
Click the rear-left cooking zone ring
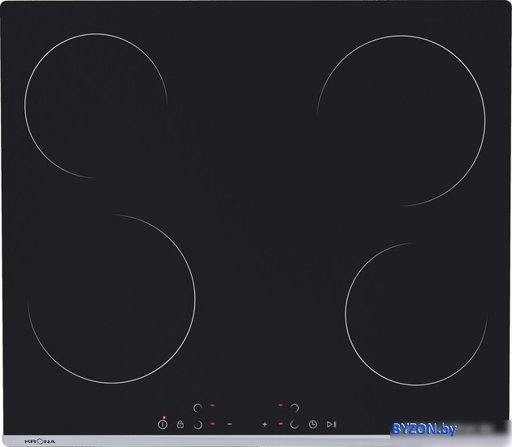[96, 106]
